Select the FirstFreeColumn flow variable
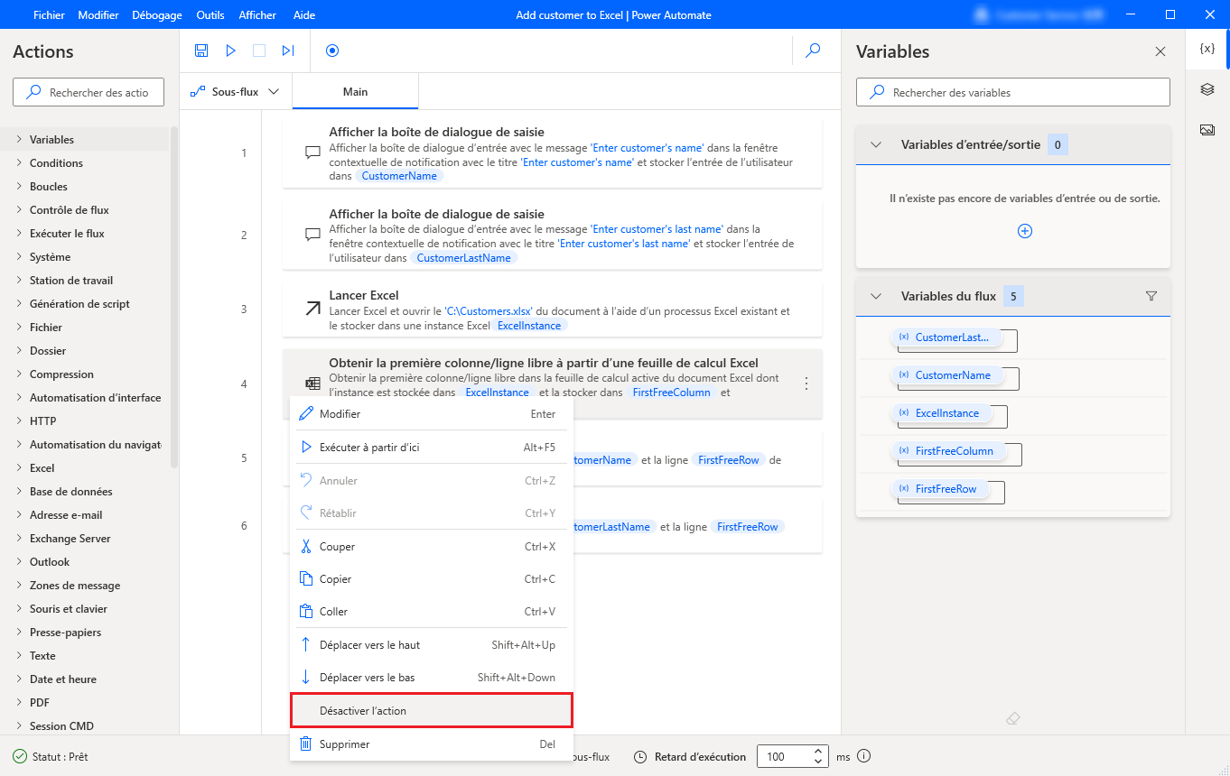The height and width of the screenshot is (776, 1230). coord(947,451)
